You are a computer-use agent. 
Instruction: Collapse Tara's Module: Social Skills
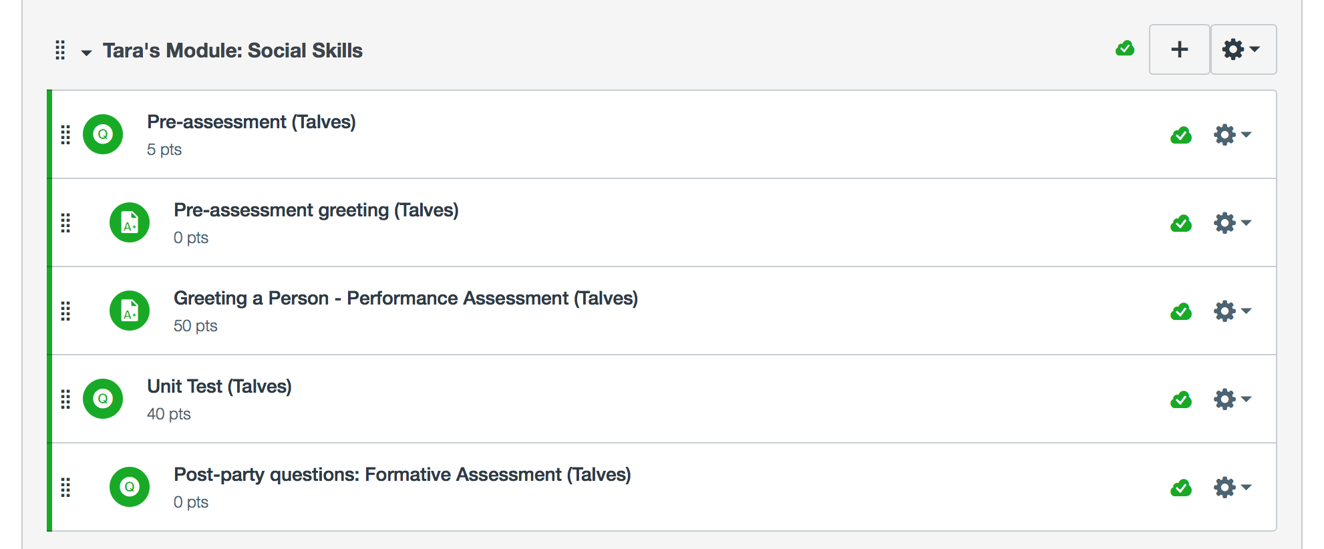click(x=86, y=52)
